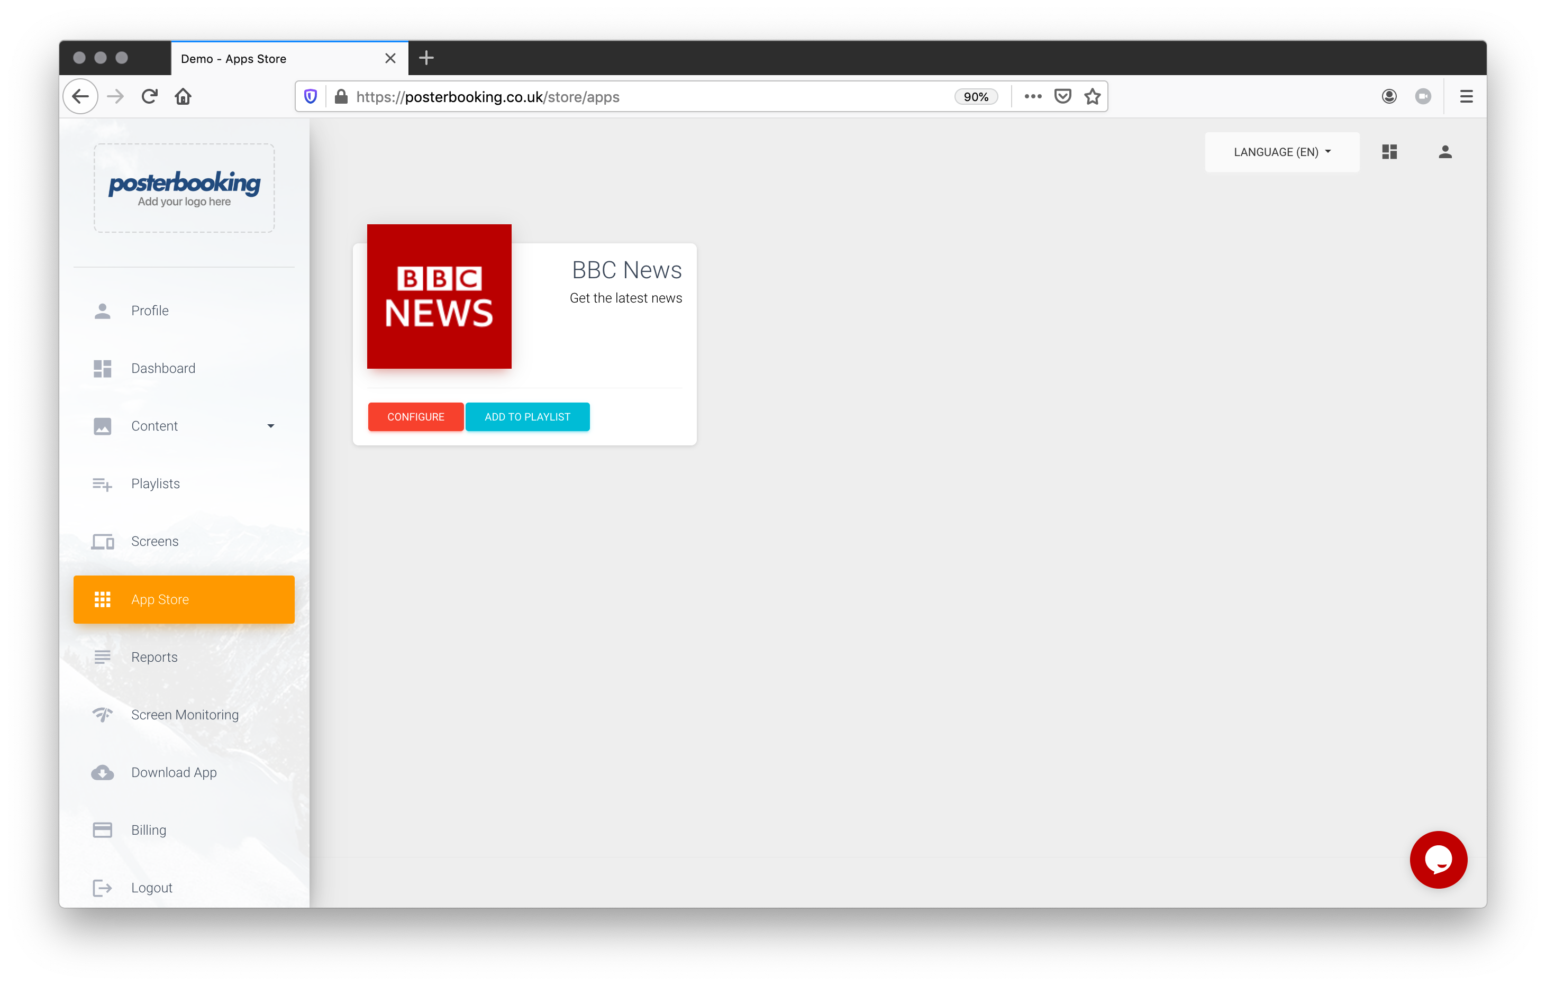Click the browser forward arrow
This screenshot has width=1546, height=986.
115,96
